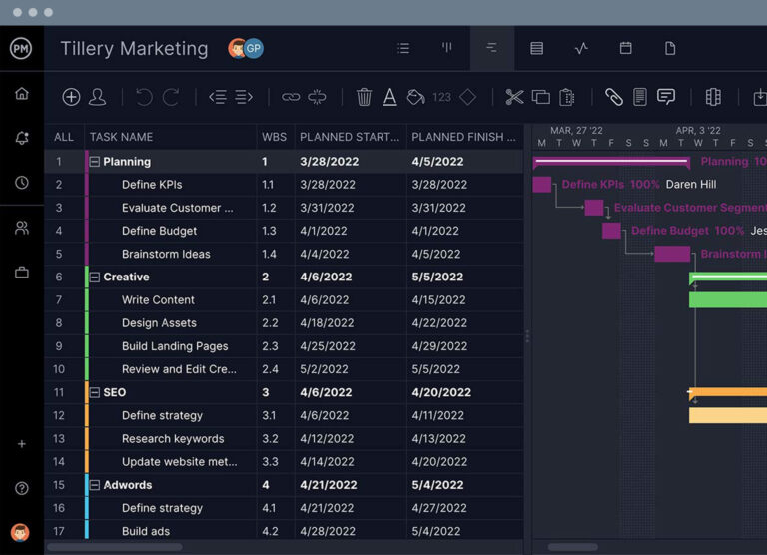This screenshot has height=555, width=767.
Task: Open notifications bell in left sidebar
Action: 22,138
